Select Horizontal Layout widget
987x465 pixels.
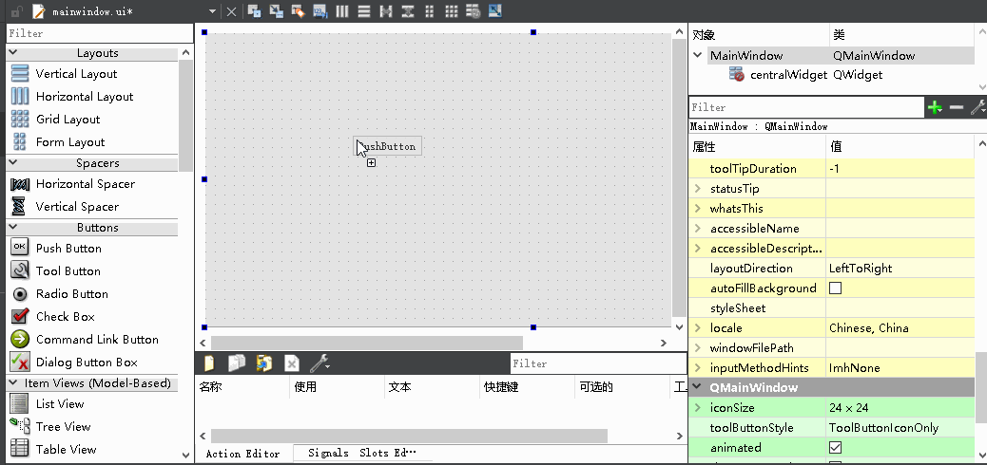pos(85,96)
